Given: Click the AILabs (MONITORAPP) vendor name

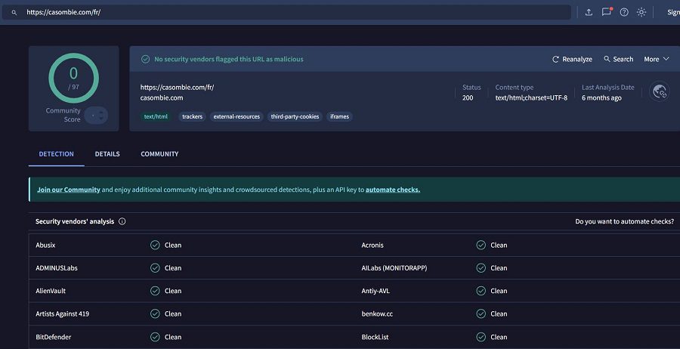Looking at the screenshot, I should pyautogui.click(x=394, y=268).
